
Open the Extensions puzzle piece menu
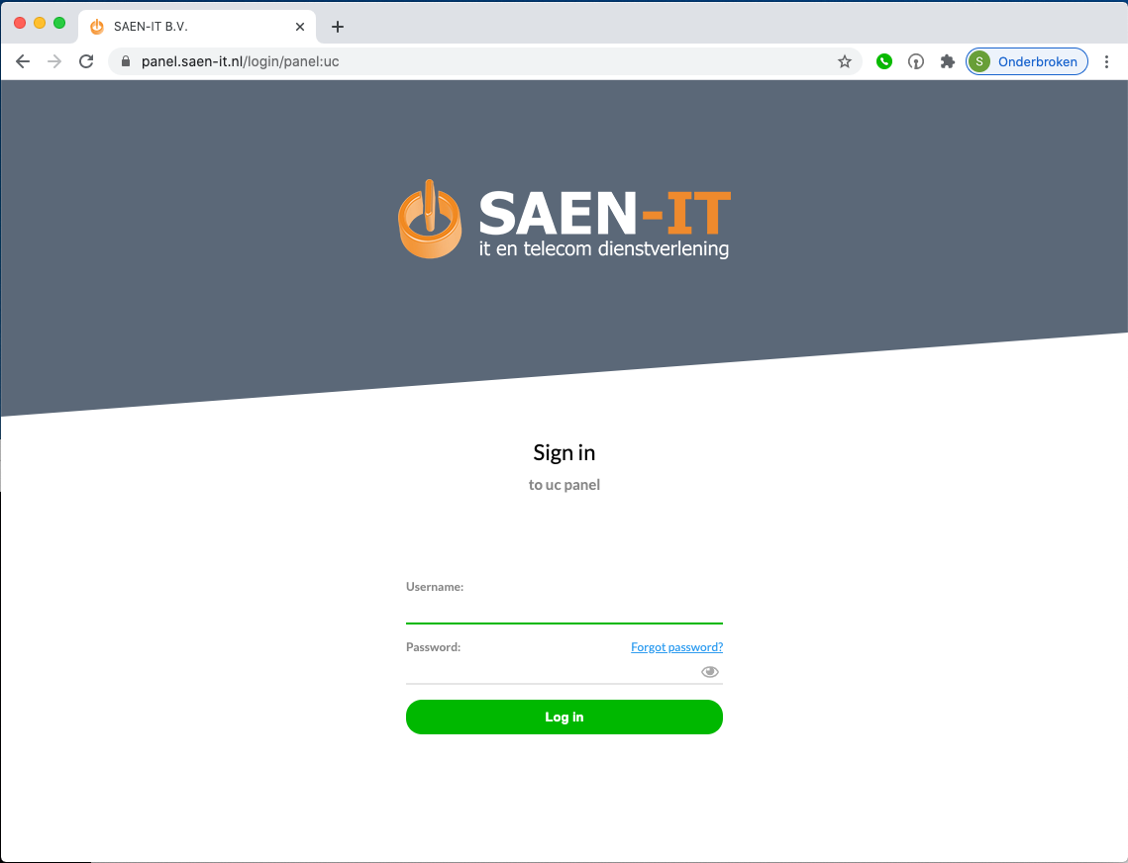pyautogui.click(x=948, y=61)
